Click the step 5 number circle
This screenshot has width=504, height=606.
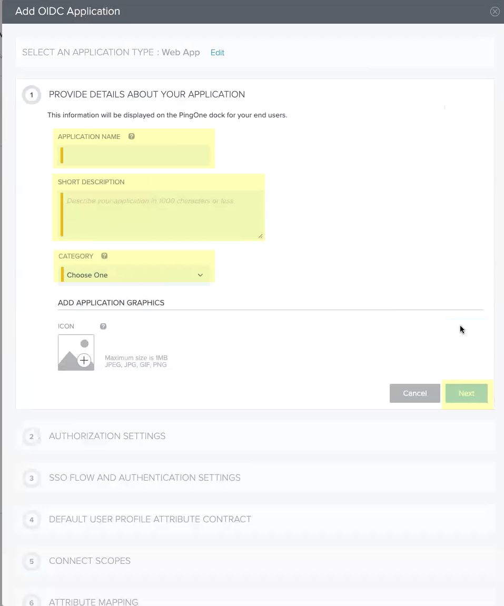coord(32,561)
